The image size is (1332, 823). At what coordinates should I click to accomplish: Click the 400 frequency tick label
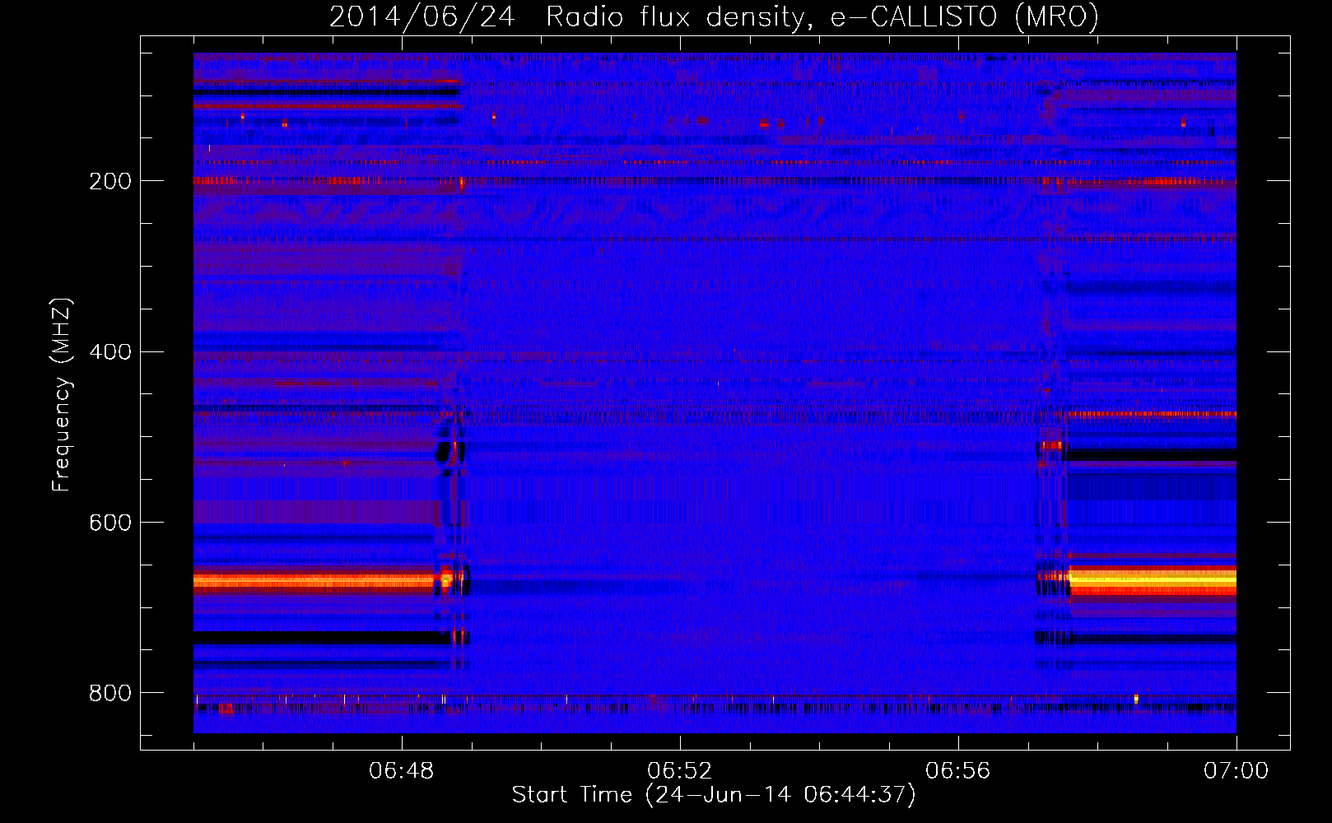[x=110, y=352]
